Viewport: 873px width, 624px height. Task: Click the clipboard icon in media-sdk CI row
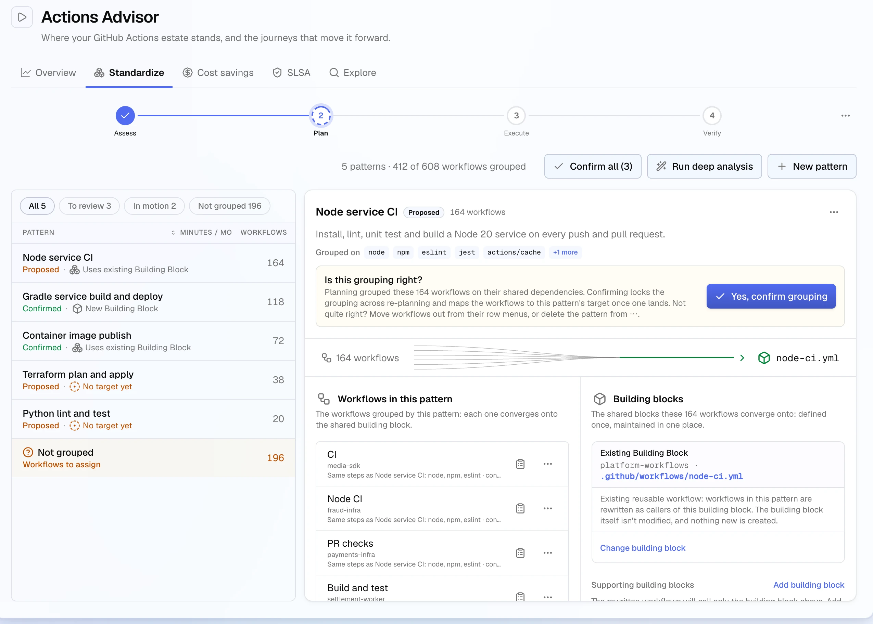[520, 464]
